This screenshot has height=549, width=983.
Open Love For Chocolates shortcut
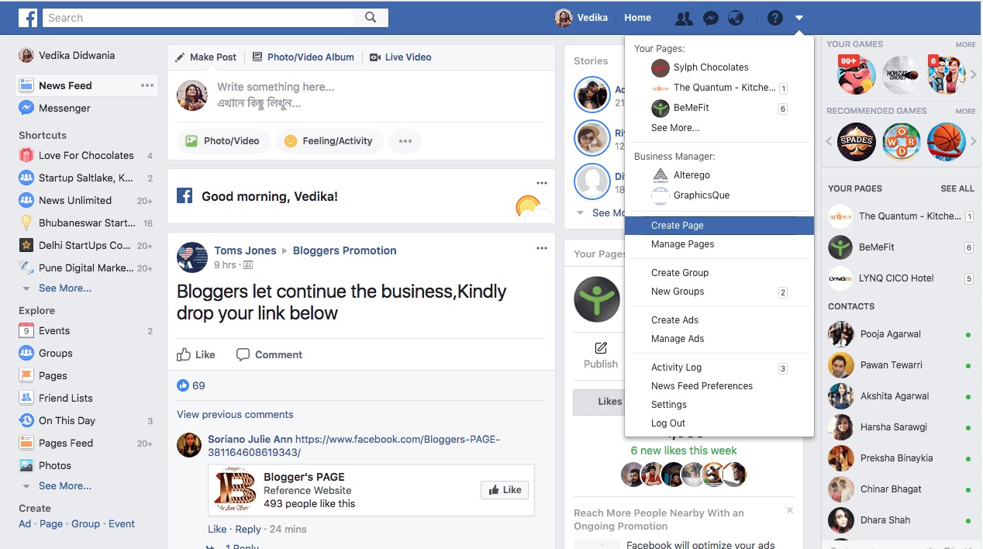pyautogui.click(x=86, y=156)
